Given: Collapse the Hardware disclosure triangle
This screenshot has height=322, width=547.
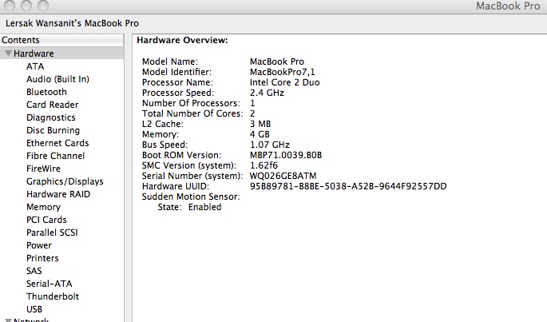Looking at the screenshot, I should click(x=8, y=54).
